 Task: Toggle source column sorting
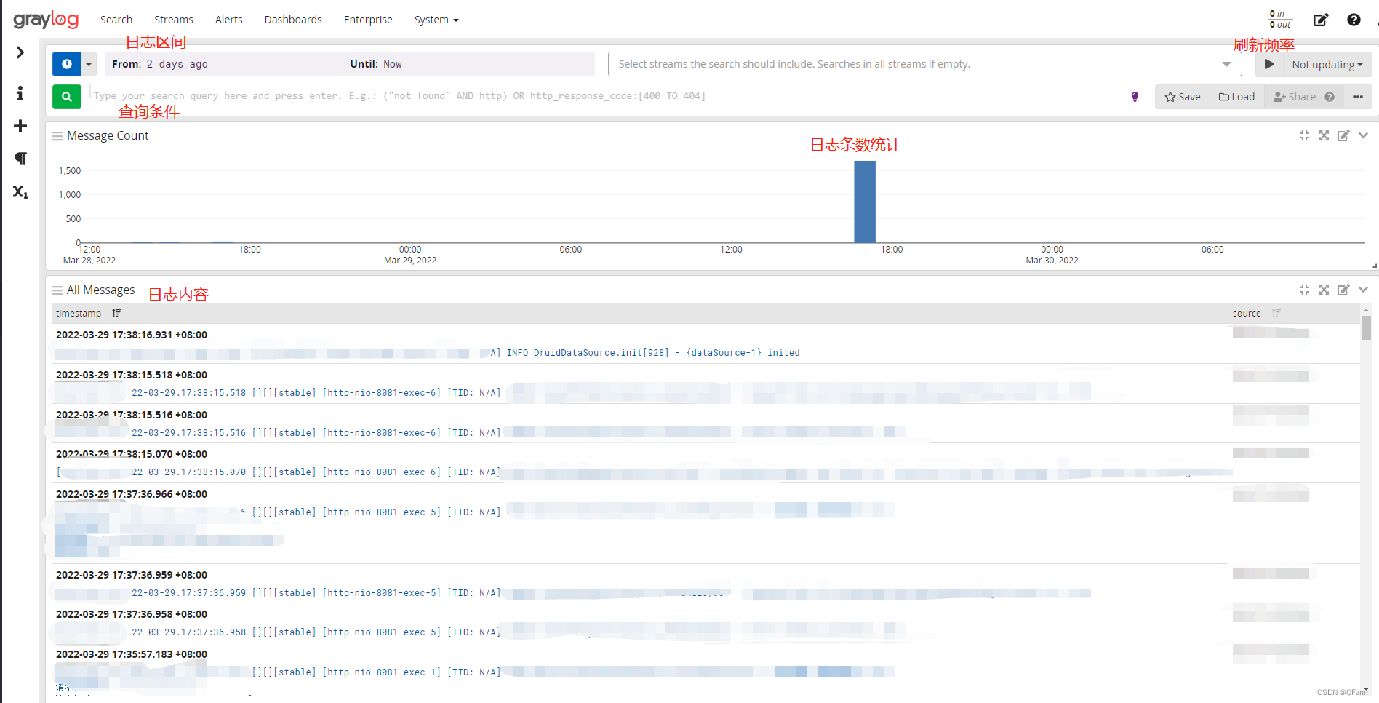click(x=1276, y=313)
